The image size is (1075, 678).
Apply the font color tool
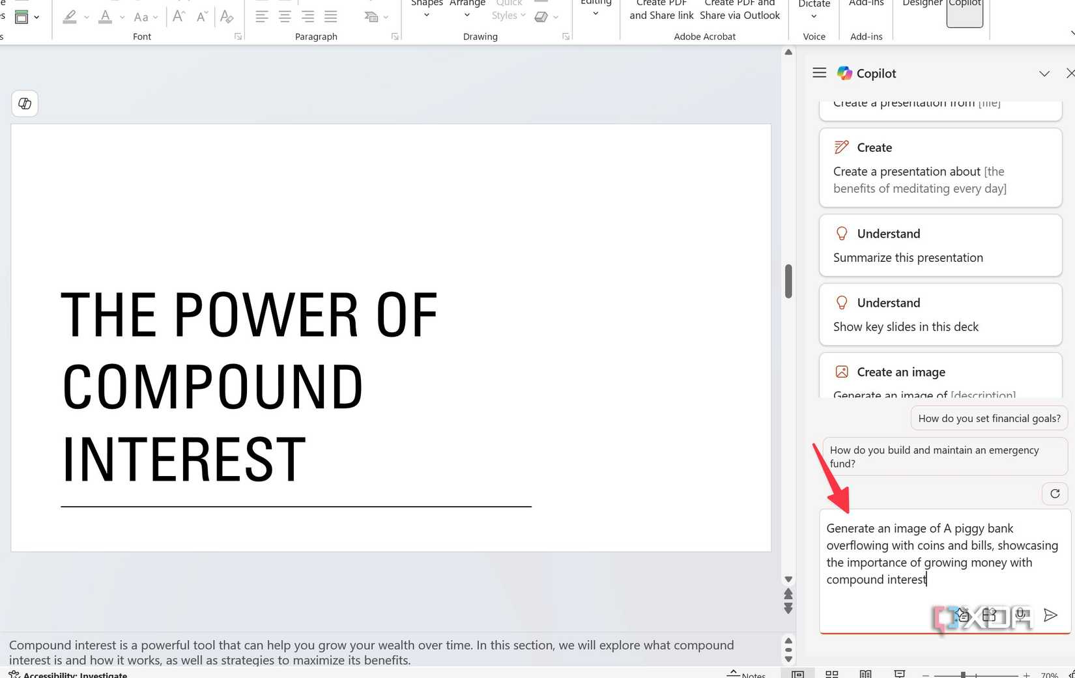coord(105,17)
